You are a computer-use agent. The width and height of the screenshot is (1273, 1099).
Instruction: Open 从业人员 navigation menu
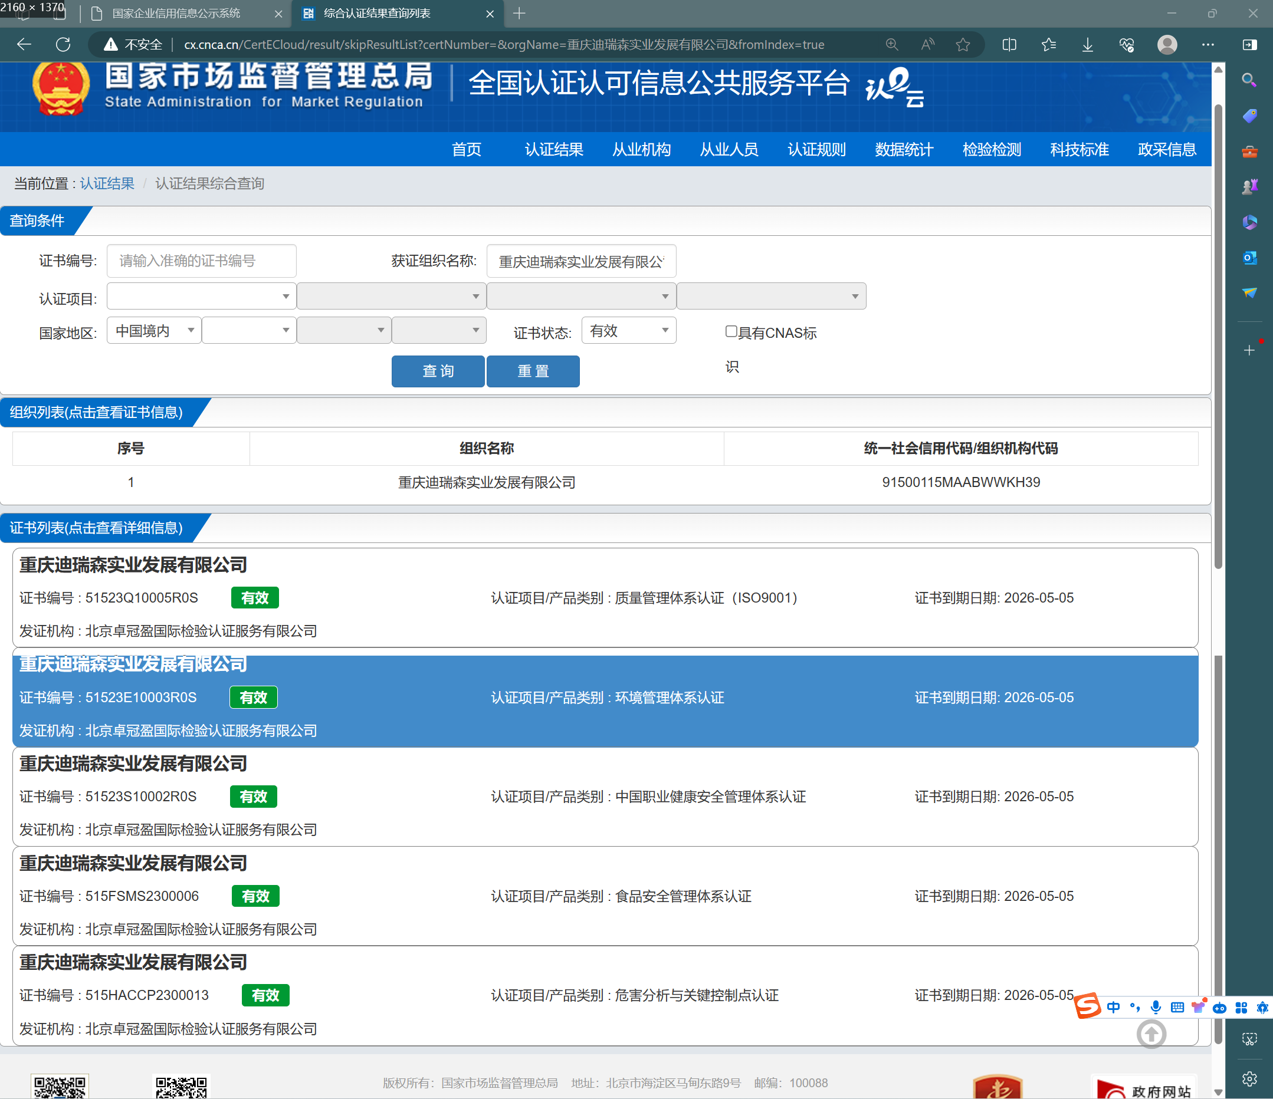pos(729,149)
